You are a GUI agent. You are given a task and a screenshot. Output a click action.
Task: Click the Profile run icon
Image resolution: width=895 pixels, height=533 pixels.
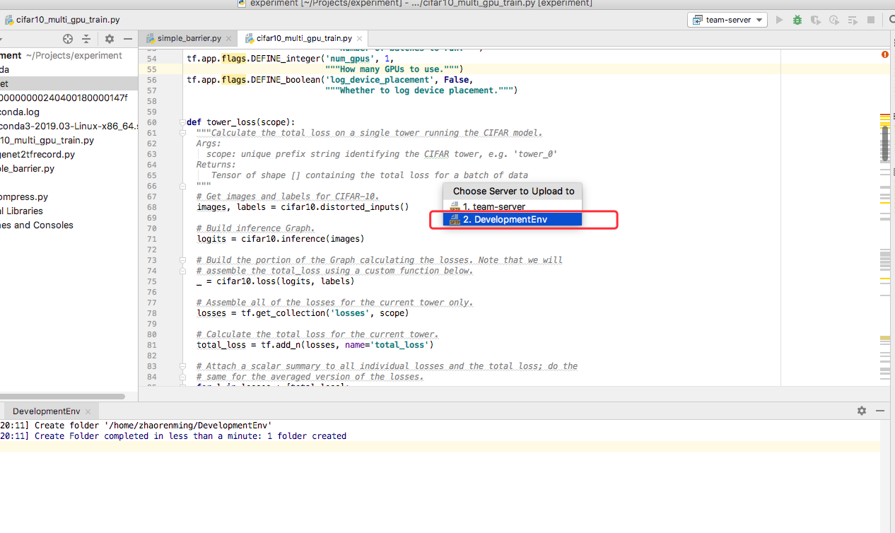pyautogui.click(x=834, y=20)
